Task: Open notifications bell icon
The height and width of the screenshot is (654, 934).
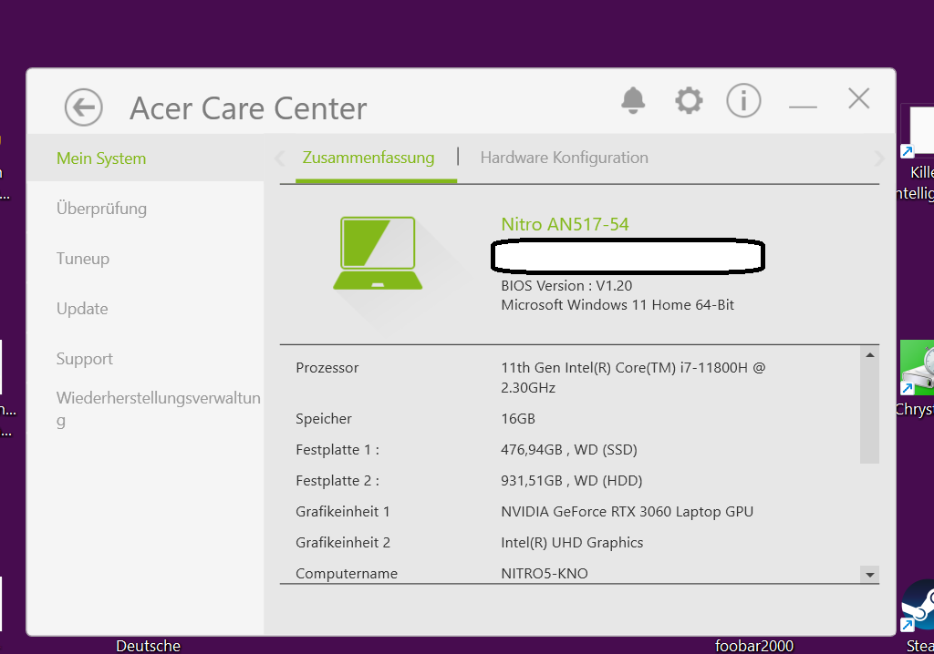Action: pyautogui.click(x=633, y=100)
